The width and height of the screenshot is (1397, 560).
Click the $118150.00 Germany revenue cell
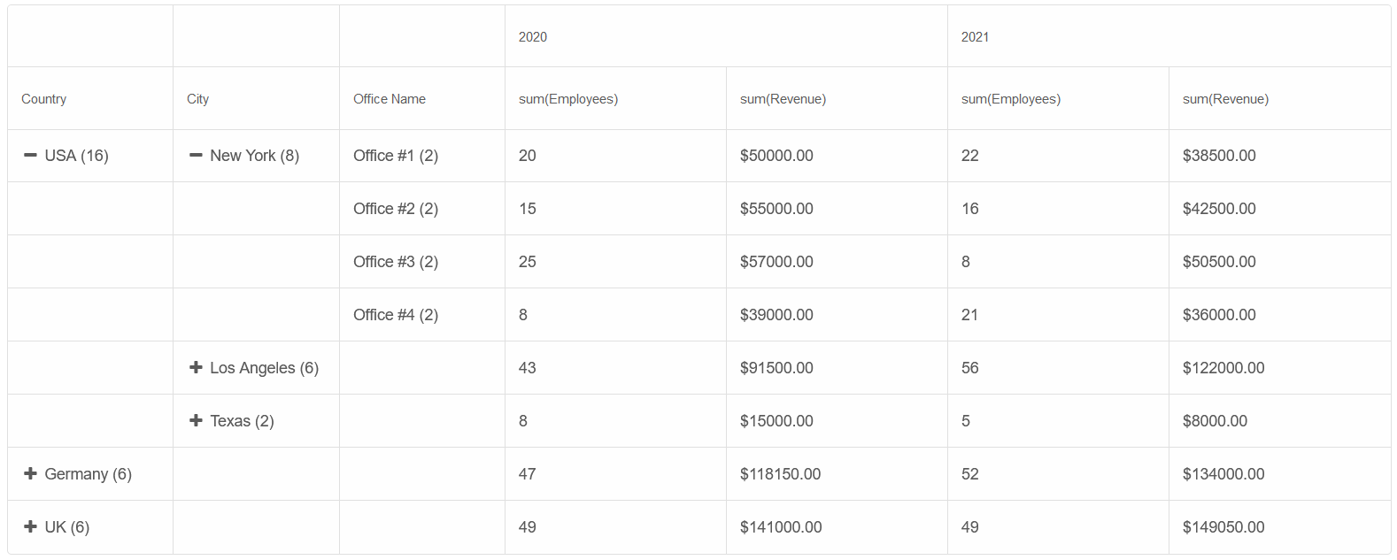837,474
